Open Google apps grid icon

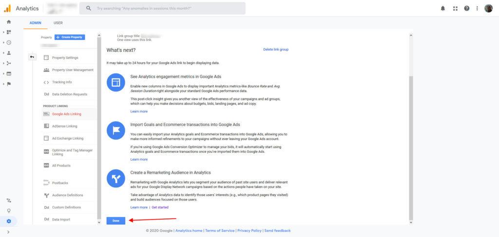(455, 9)
